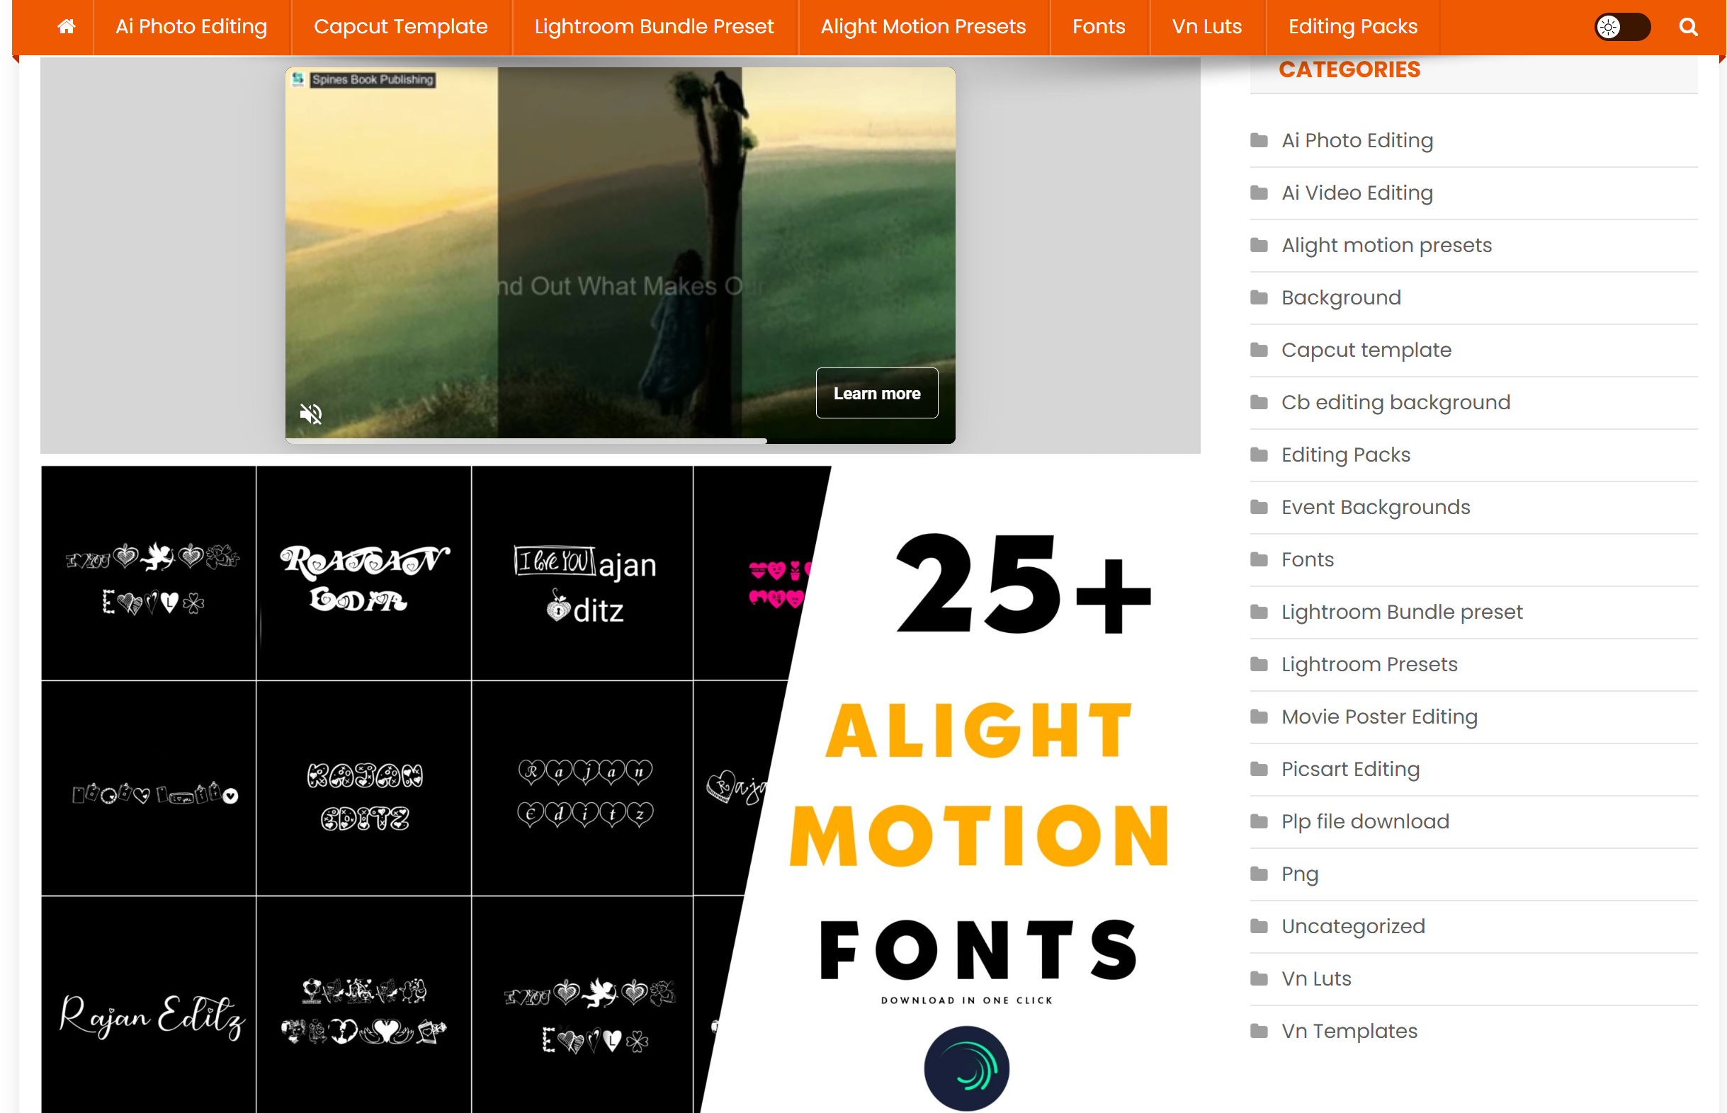This screenshot has width=1727, height=1113.
Task: Click the home icon in the navbar
Action: 66,27
